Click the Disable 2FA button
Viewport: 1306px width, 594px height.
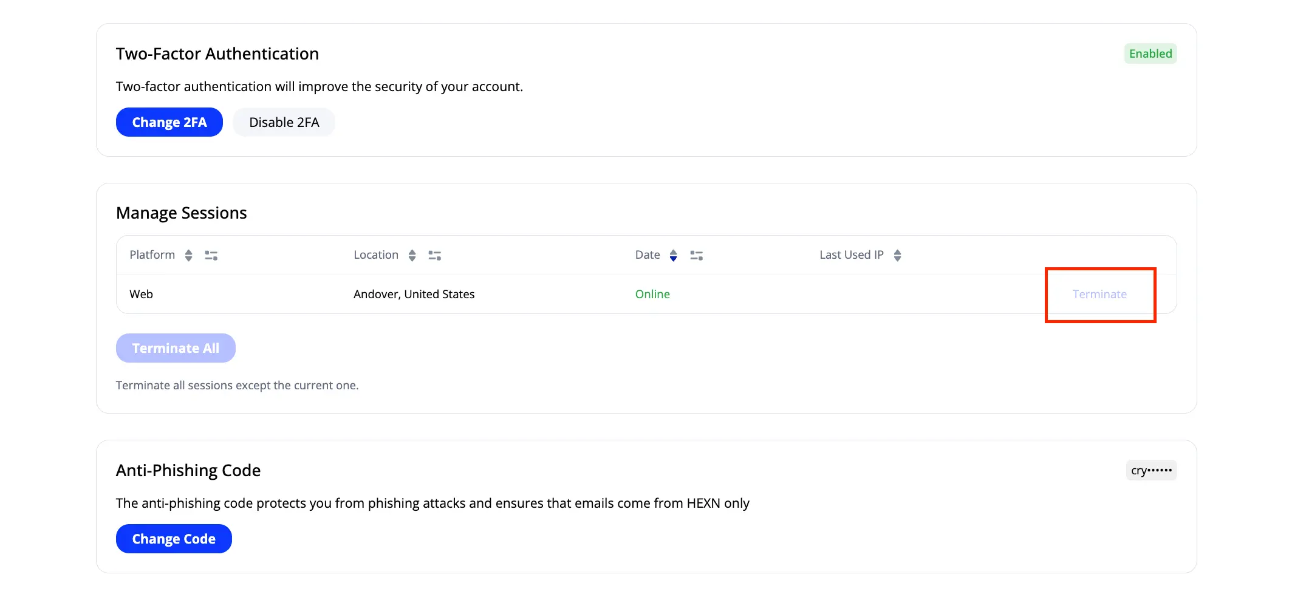click(x=284, y=122)
